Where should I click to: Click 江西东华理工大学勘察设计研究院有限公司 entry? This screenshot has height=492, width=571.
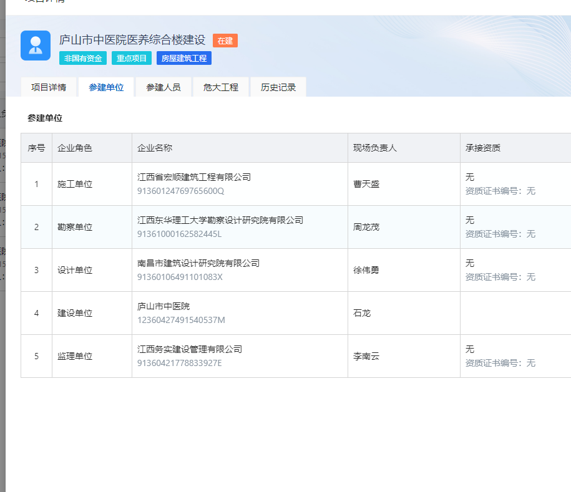(220, 220)
